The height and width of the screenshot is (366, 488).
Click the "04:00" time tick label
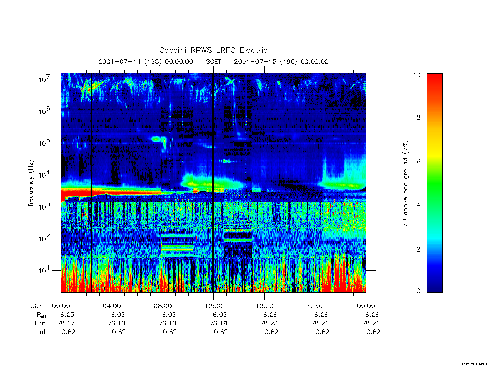click(112, 306)
